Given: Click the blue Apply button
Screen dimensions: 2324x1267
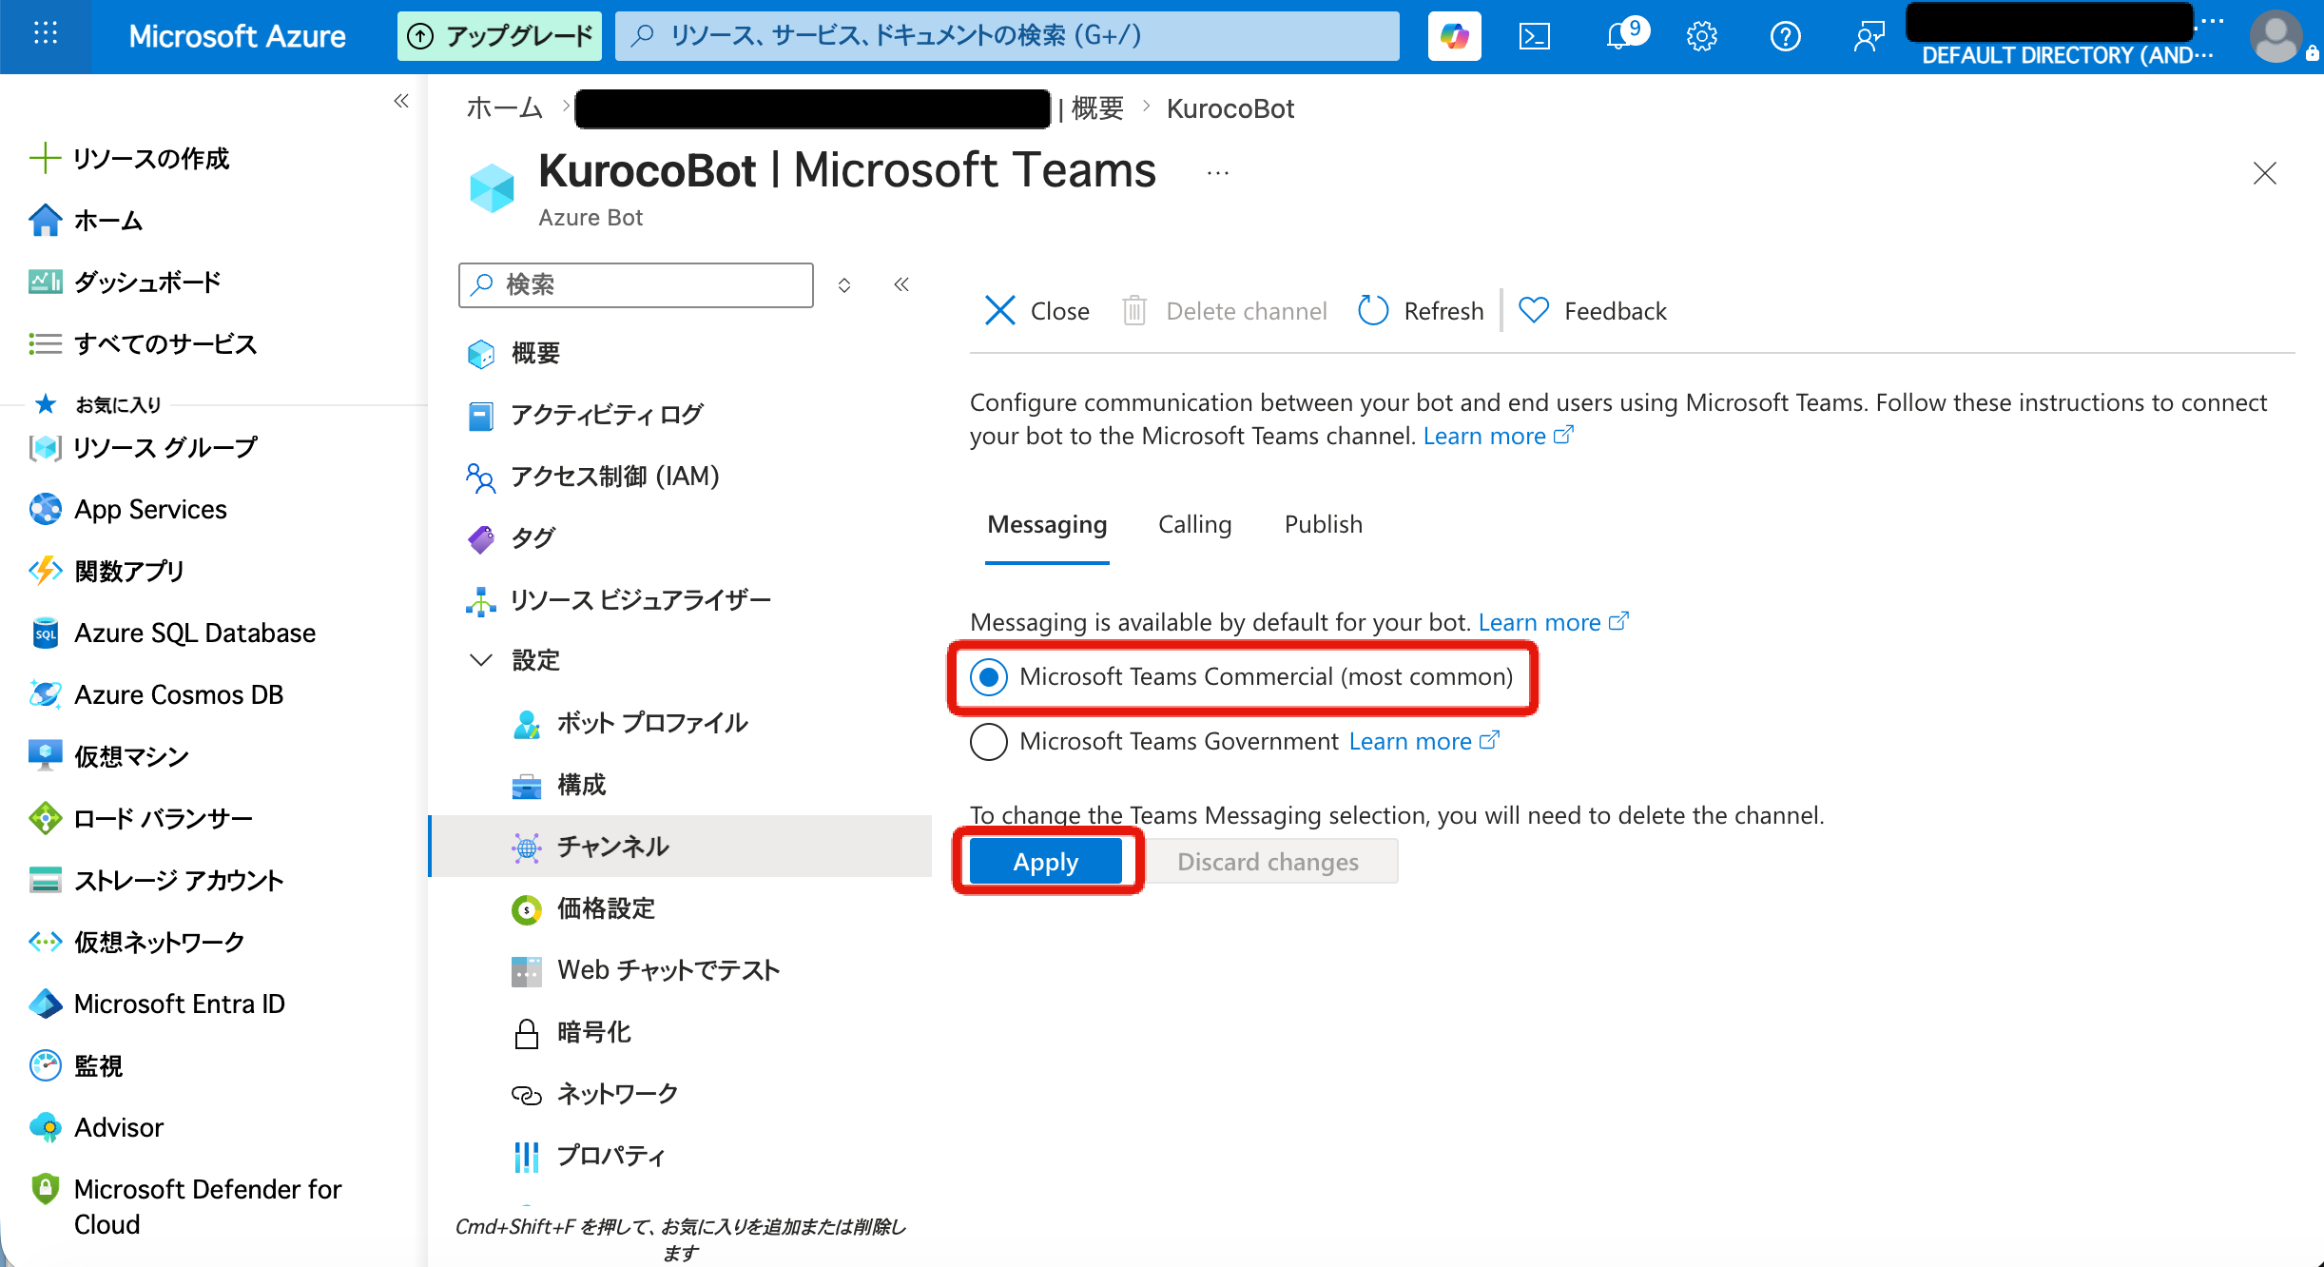Looking at the screenshot, I should (1046, 862).
